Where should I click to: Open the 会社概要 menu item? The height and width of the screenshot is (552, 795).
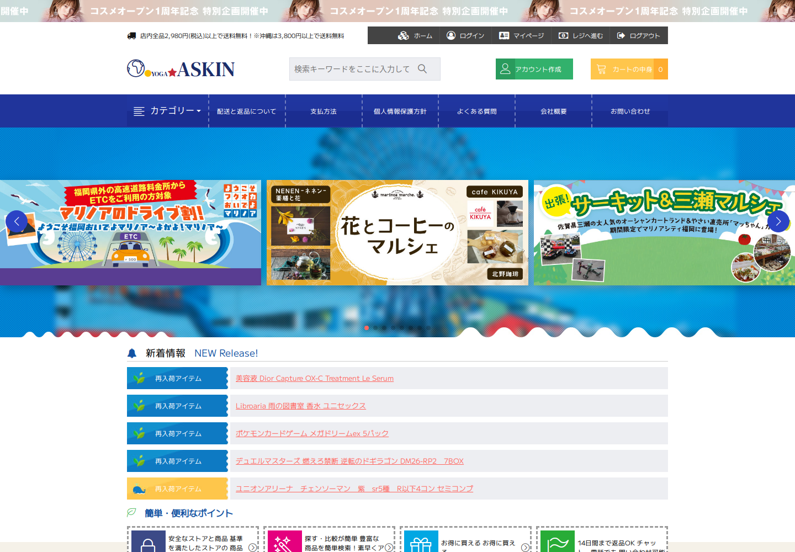tap(554, 111)
